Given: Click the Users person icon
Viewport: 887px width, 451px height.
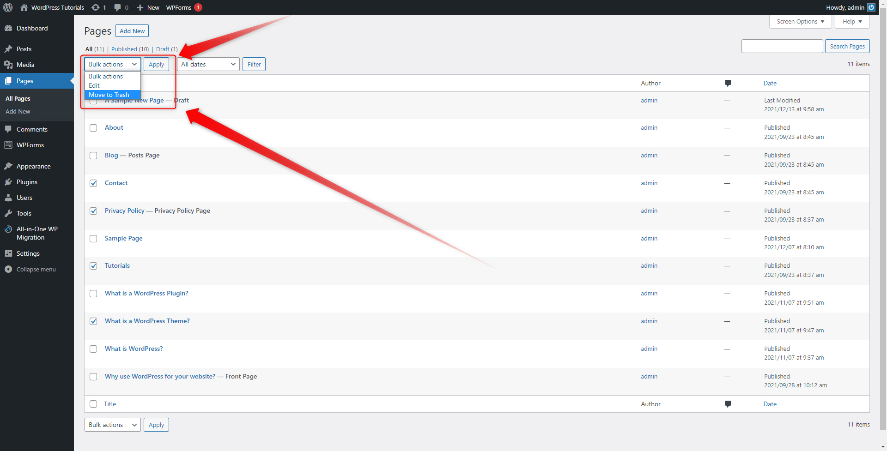Looking at the screenshot, I should 8,198.
